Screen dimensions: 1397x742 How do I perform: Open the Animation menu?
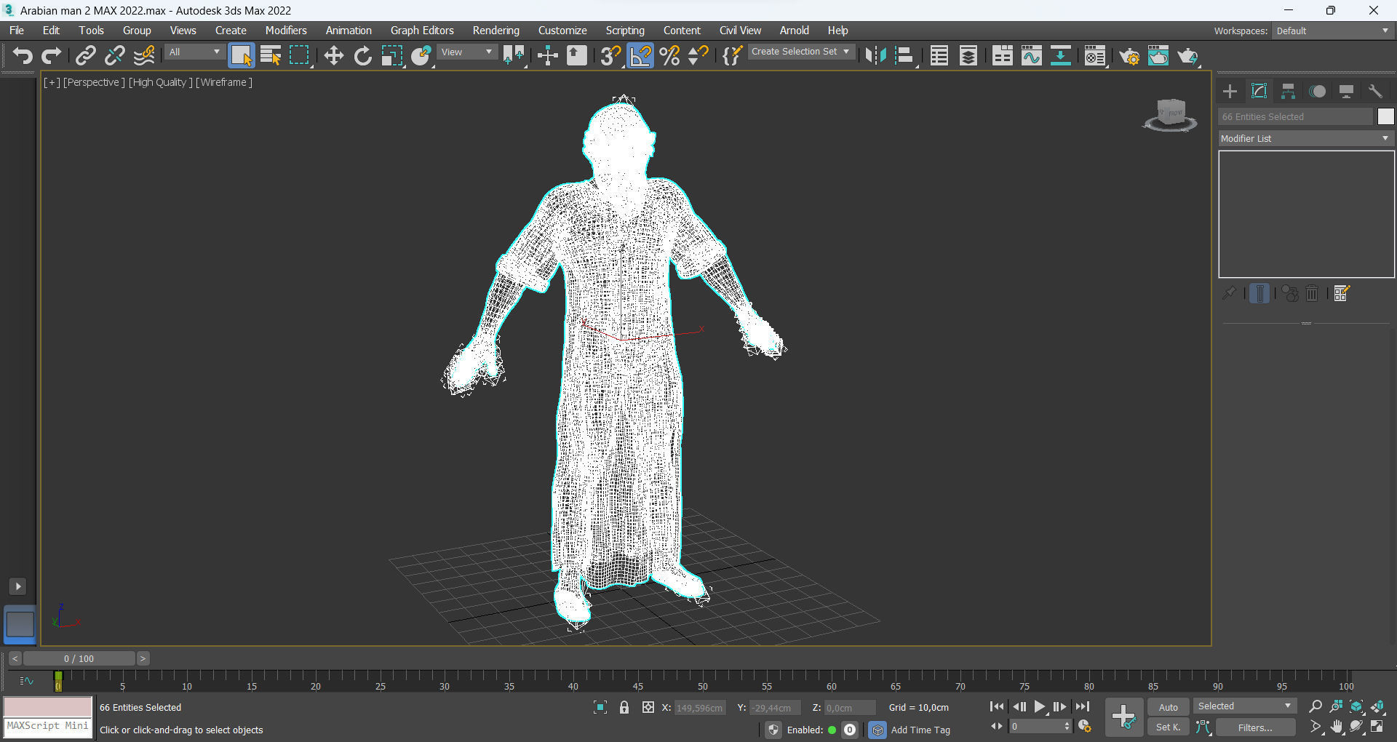(349, 31)
